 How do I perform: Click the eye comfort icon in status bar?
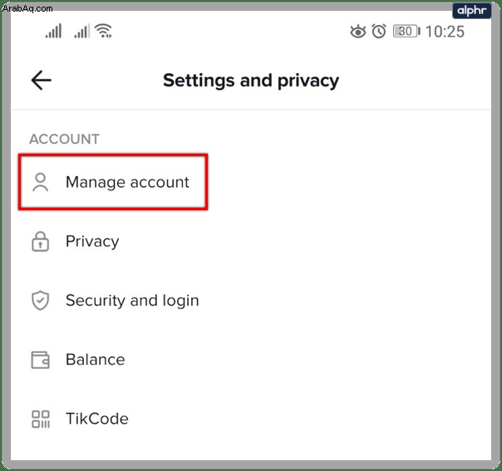coord(358,32)
